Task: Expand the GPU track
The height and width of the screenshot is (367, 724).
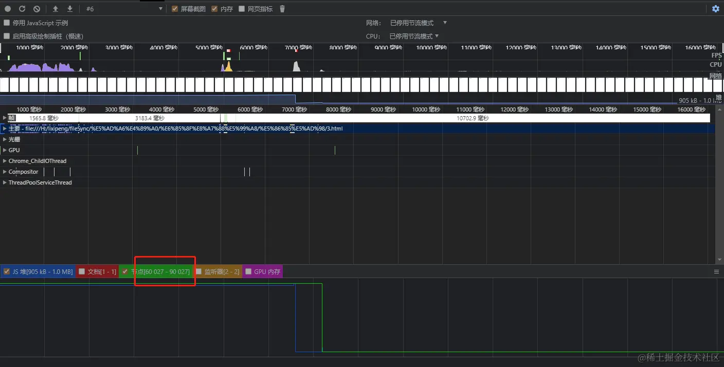Action: pyautogui.click(x=5, y=150)
